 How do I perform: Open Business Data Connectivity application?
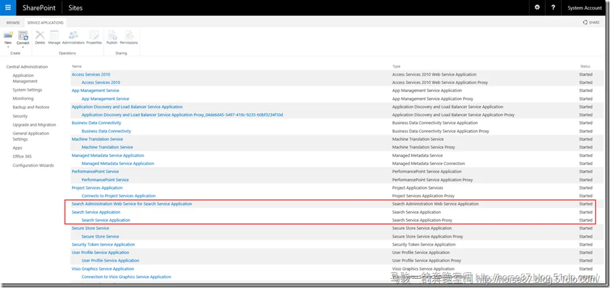(x=96, y=123)
